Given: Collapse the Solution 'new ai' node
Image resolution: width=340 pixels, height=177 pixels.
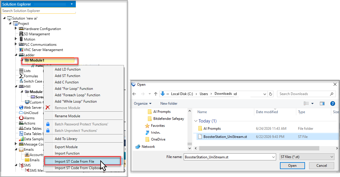Looking at the screenshot, I should pyautogui.click(x=4, y=18).
